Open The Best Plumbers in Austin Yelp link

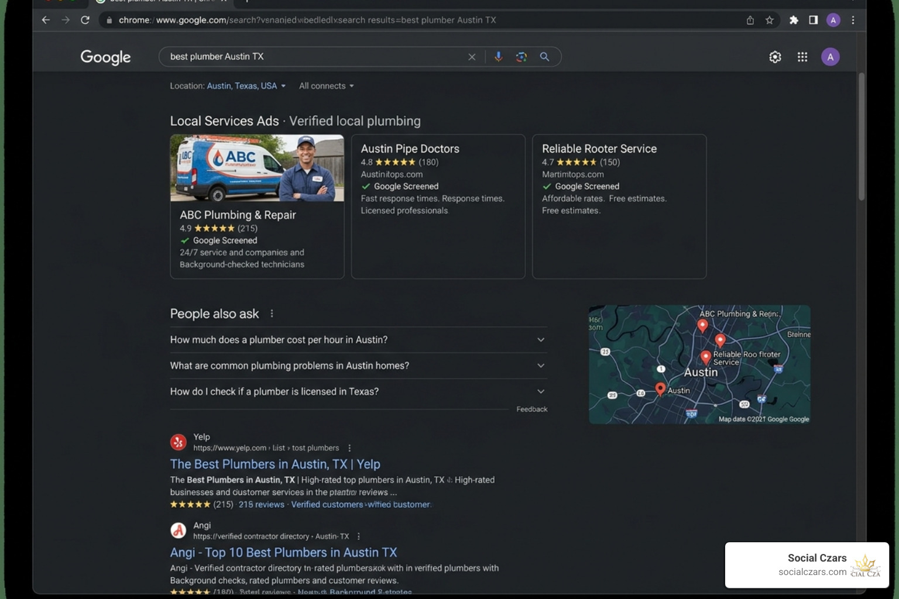[x=275, y=464]
